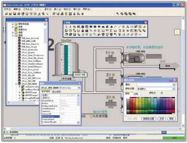Viewport: 187px width, 143px height.
Task: Select iFix1_Alarms in the tree
Action: point(28,53)
